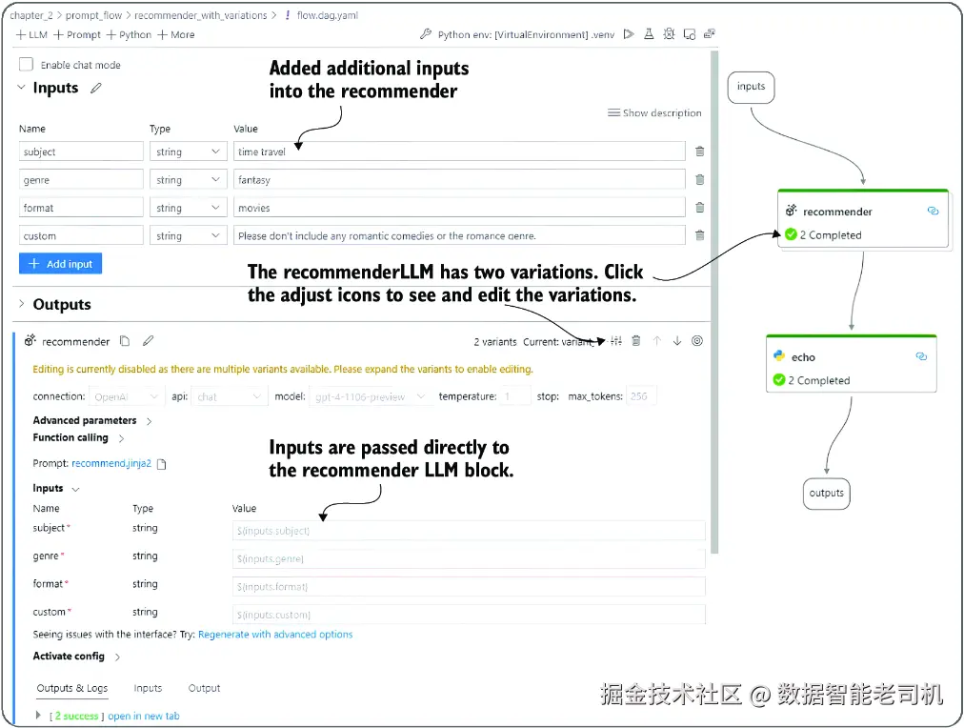Viewport: 964px width, 728px height.
Task: Edit flow Inputs with pencil icon
Action: [x=96, y=88]
